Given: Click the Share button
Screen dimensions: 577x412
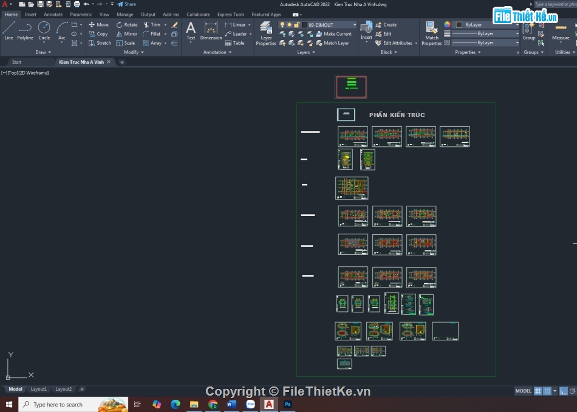Looking at the screenshot, I should pyautogui.click(x=127, y=4).
